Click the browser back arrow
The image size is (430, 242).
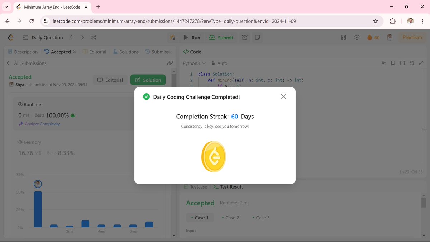tap(8, 21)
